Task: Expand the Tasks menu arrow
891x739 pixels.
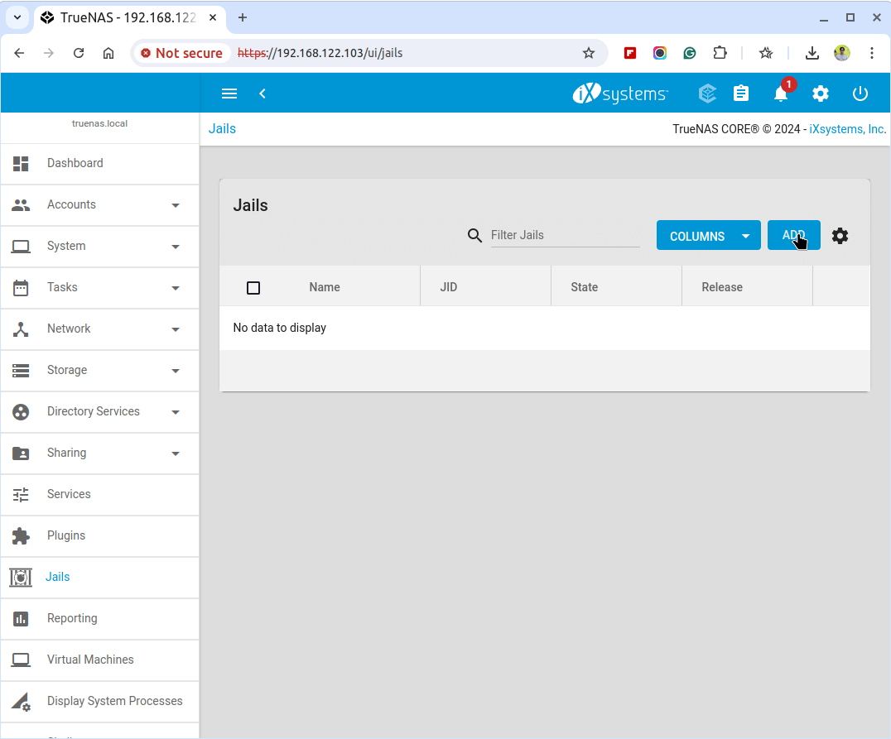Action: [x=176, y=288]
